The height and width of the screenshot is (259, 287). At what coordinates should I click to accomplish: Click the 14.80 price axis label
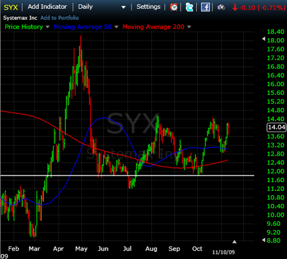276,110
